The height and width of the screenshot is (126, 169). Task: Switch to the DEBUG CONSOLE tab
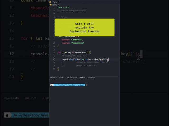72,78
